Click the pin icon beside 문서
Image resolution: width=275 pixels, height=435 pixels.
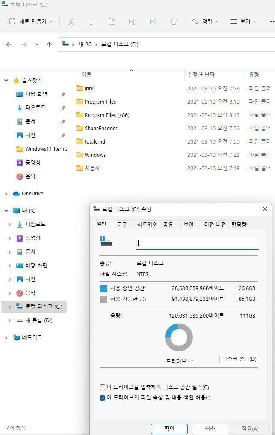click(x=63, y=122)
